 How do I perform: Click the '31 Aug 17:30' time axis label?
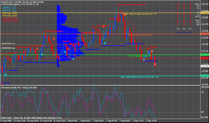(x=19, y=121)
